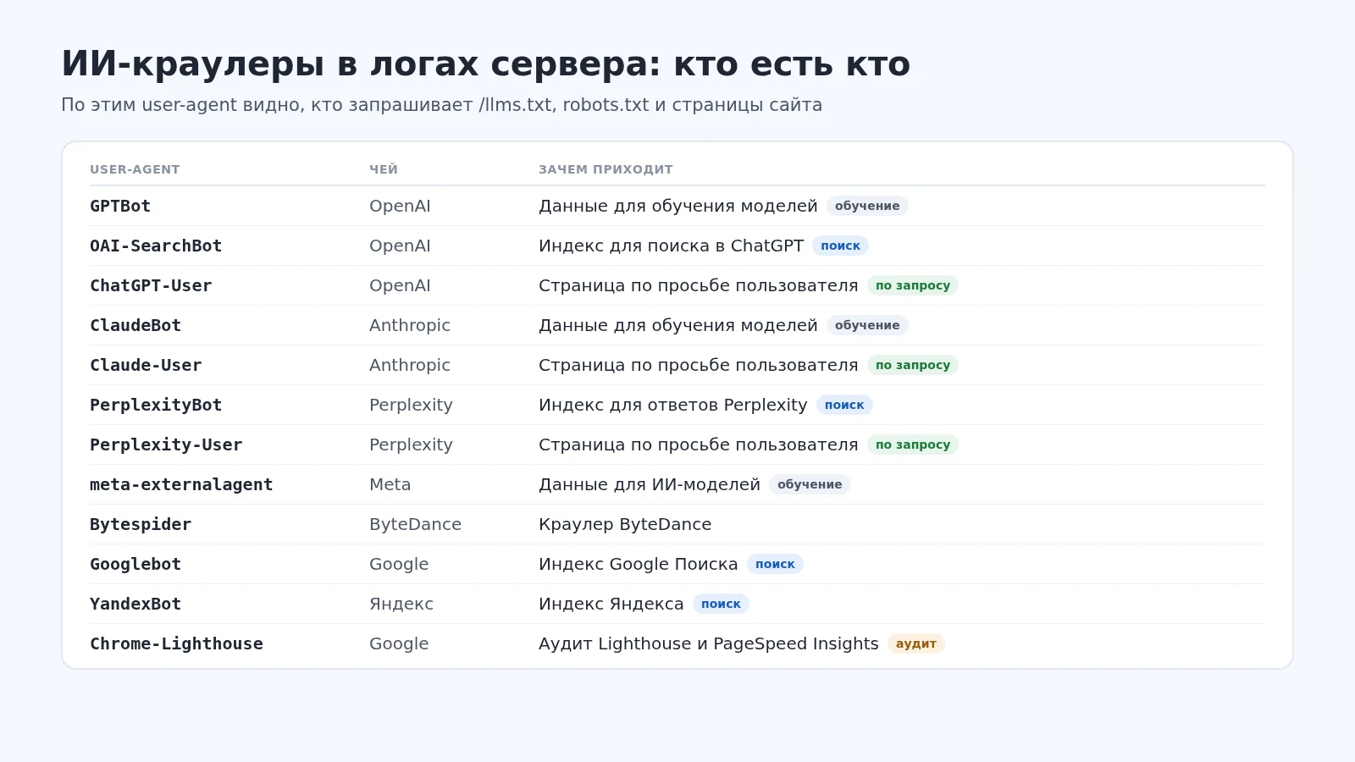The image size is (1355, 762).
Task: Click "Anthropic" in the ClaudeBot row
Action: coord(410,325)
